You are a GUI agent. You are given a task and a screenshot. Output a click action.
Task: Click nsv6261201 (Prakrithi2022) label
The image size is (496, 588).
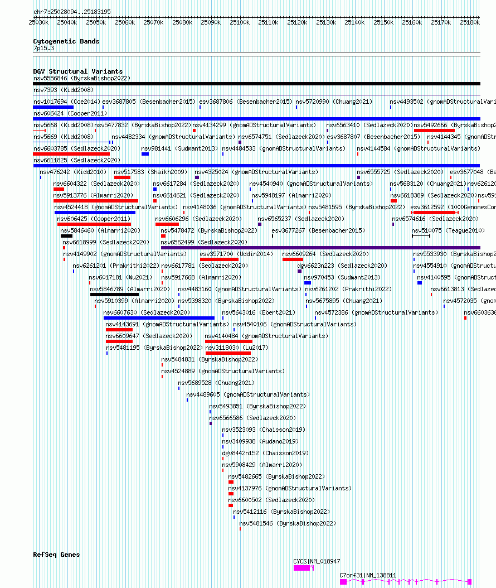tap(116, 266)
